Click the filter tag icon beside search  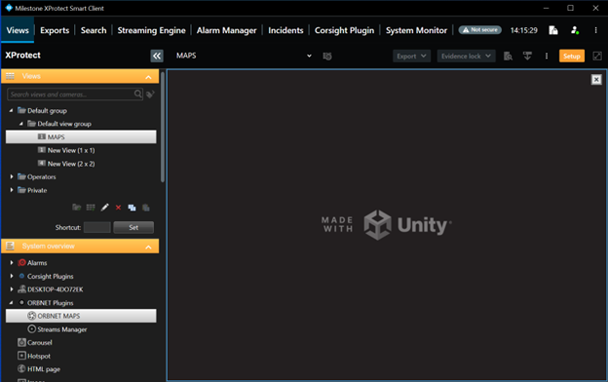pos(150,95)
